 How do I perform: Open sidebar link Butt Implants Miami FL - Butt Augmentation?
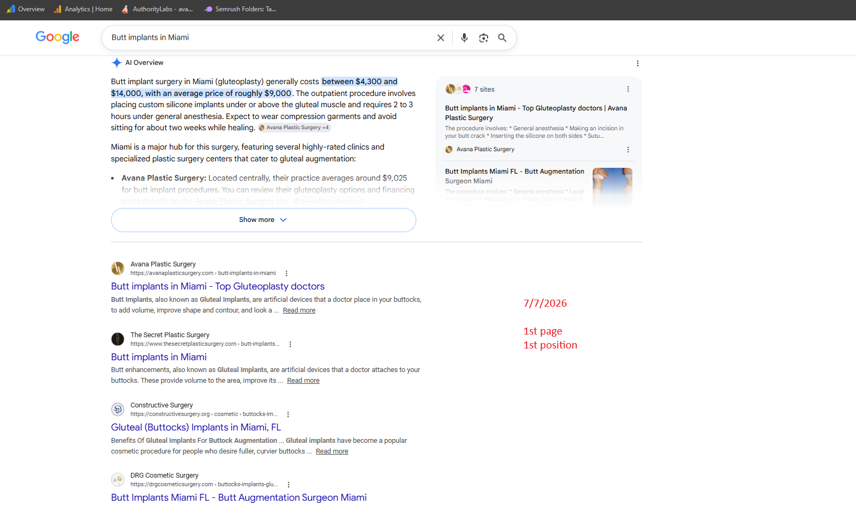point(514,176)
